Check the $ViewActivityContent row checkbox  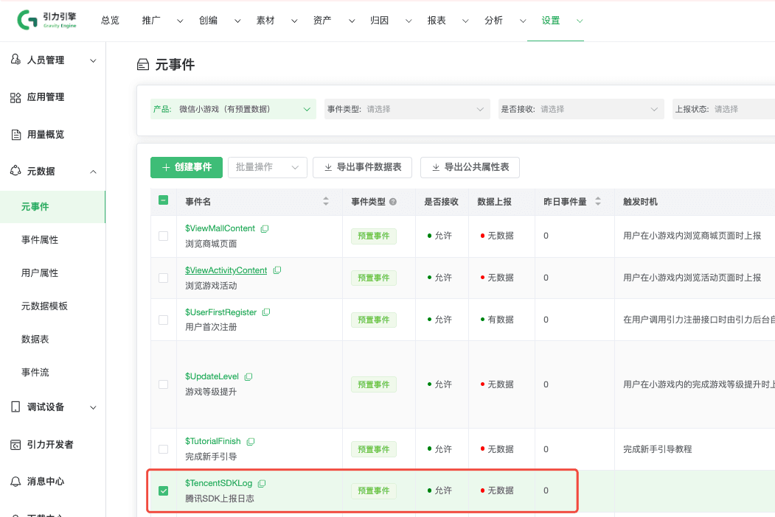tap(163, 278)
